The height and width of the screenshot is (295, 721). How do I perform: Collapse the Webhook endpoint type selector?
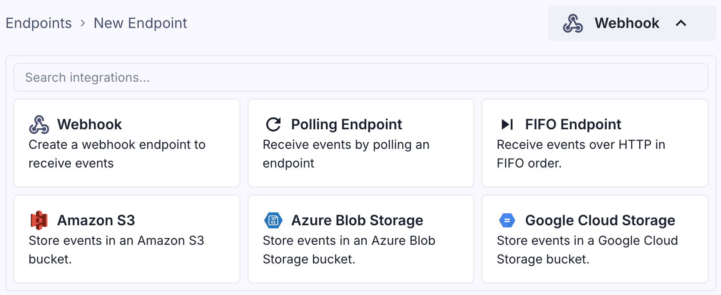tap(681, 23)
